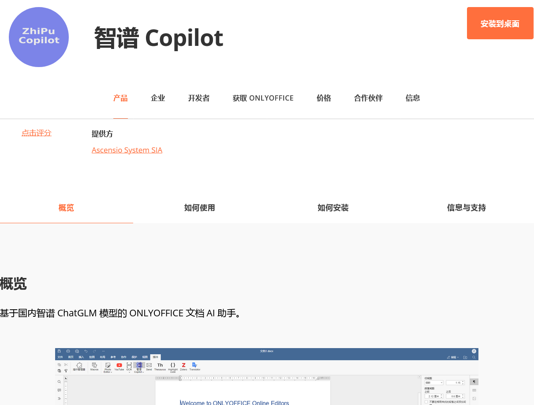Toggle the same-style paragraph spacing checkbox
The image size is (534, 405).
(x=426, y=401)
